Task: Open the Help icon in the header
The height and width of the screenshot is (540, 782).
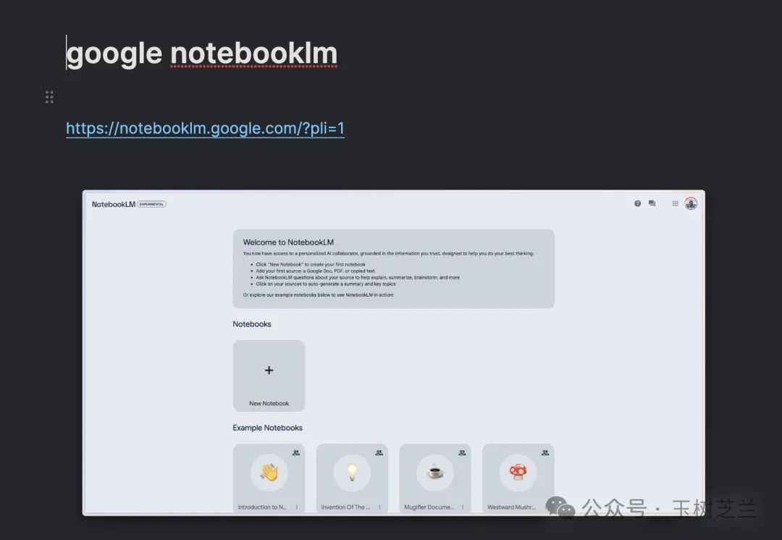Action: point(637,203)
